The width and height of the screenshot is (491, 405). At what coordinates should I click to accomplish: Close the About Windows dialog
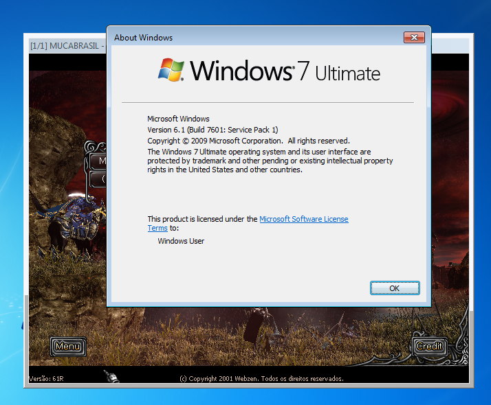413,38
